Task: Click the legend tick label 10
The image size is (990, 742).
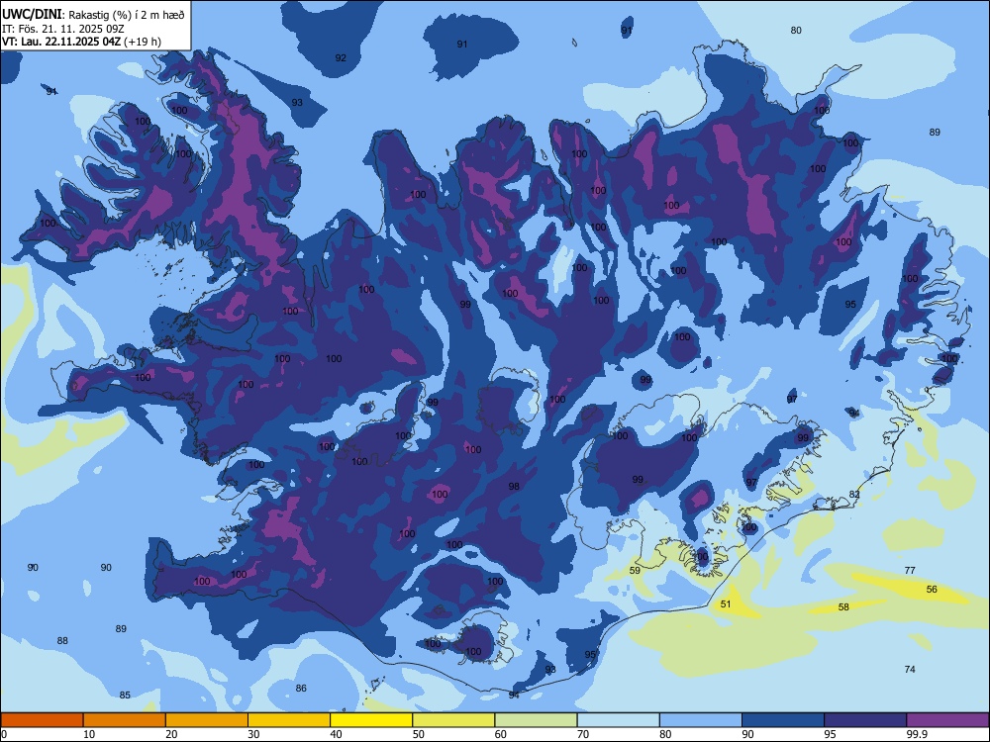Action: pos(89,734)
